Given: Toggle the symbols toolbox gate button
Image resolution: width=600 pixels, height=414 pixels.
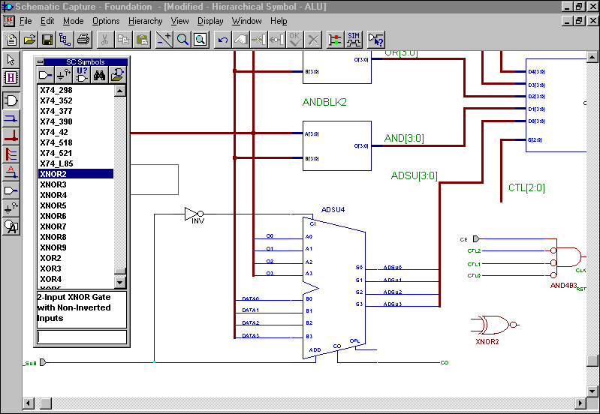Looking at the screenshot, I should 11,100.
